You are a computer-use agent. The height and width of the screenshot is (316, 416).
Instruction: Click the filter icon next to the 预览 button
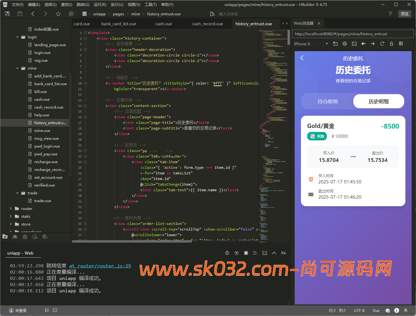[390, 14]
